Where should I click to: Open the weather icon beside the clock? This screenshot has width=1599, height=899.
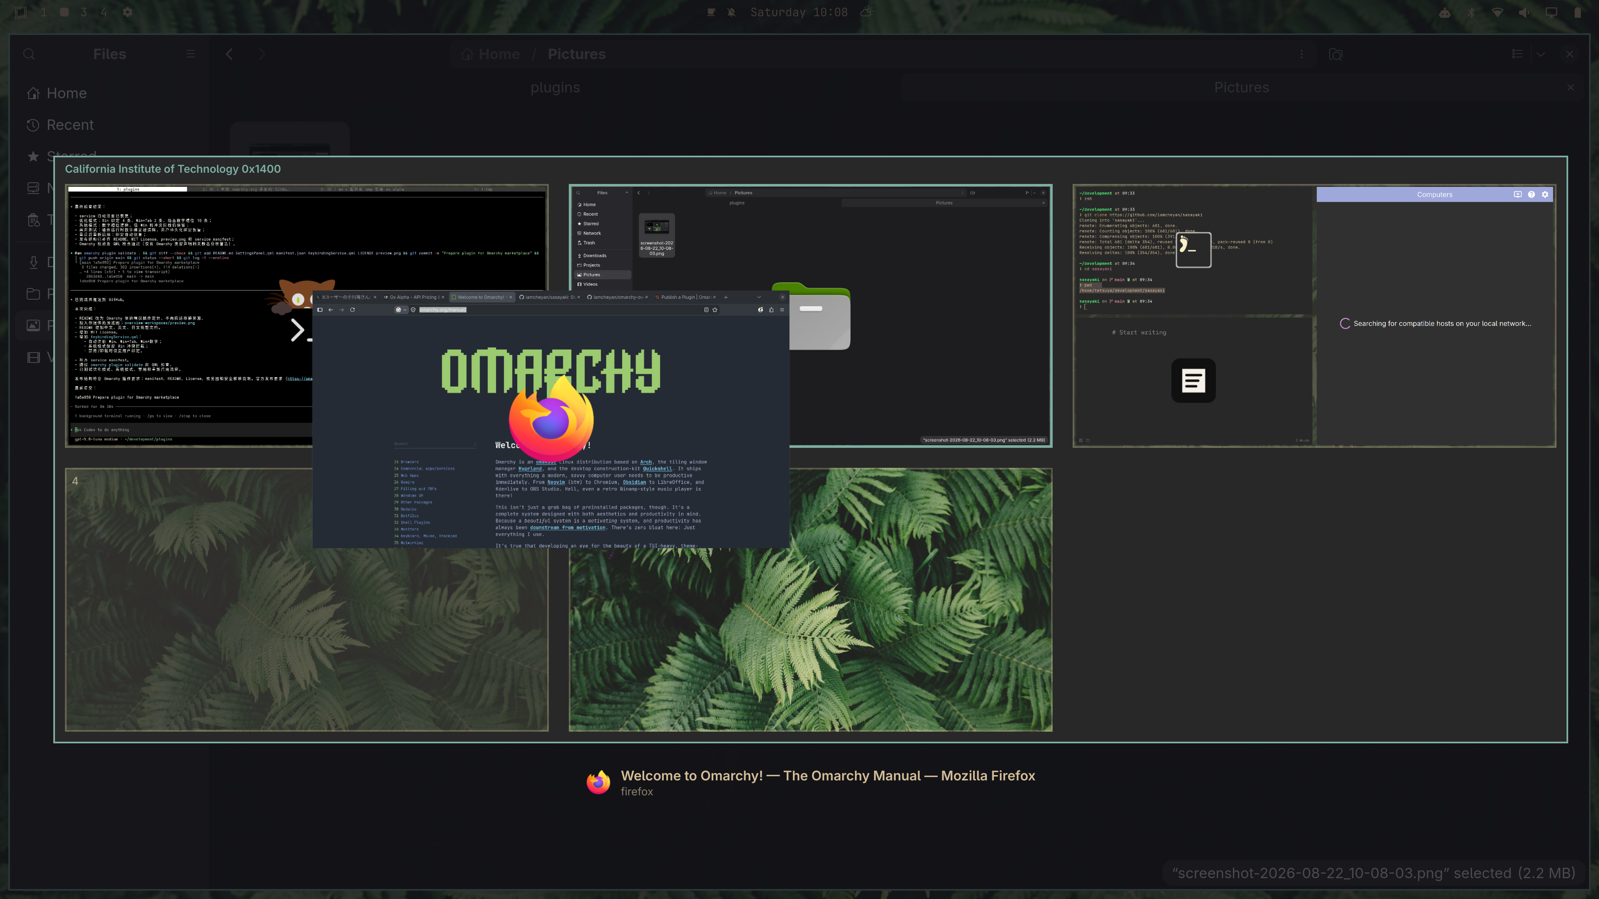(x=867, y=12)
